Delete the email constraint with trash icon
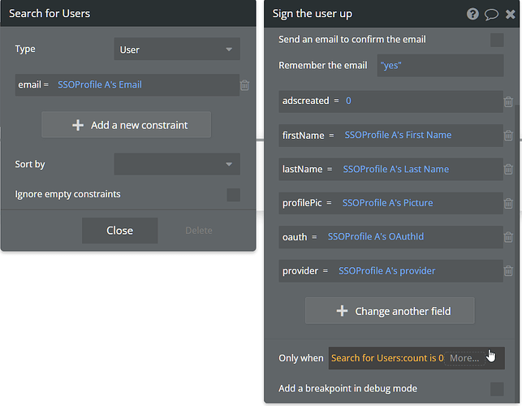Image resolution: width=522 pixels, height=406 pixels. (x=244, y=84)
